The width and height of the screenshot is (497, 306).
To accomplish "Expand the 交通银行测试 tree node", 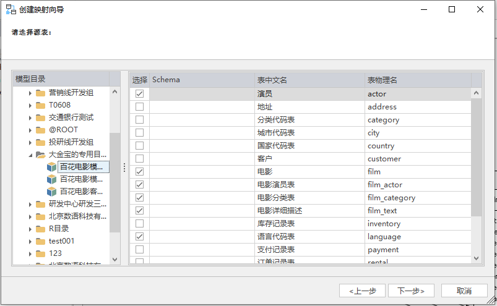I will pyautogui.click(x=30, y=117).
